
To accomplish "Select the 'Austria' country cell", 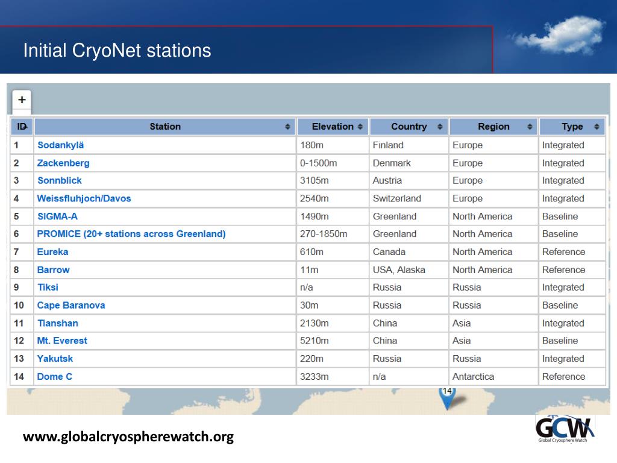I will click(409, 180).
